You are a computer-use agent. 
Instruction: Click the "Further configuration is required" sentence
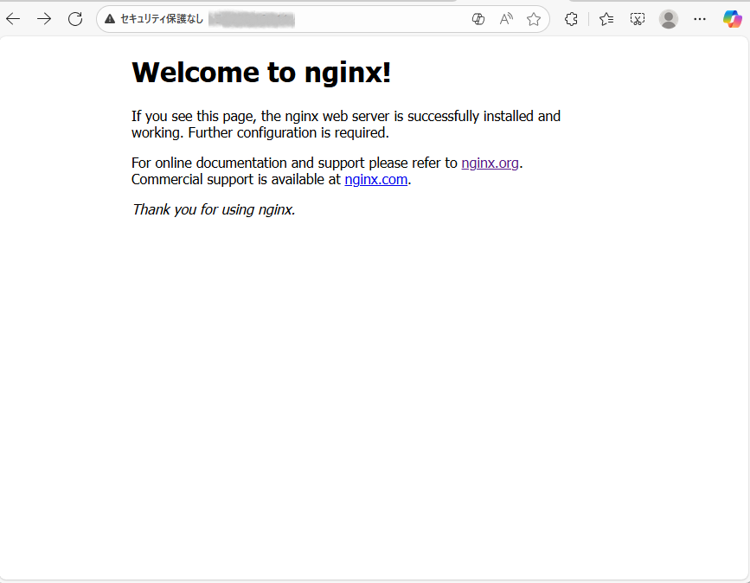pos(288,133)
